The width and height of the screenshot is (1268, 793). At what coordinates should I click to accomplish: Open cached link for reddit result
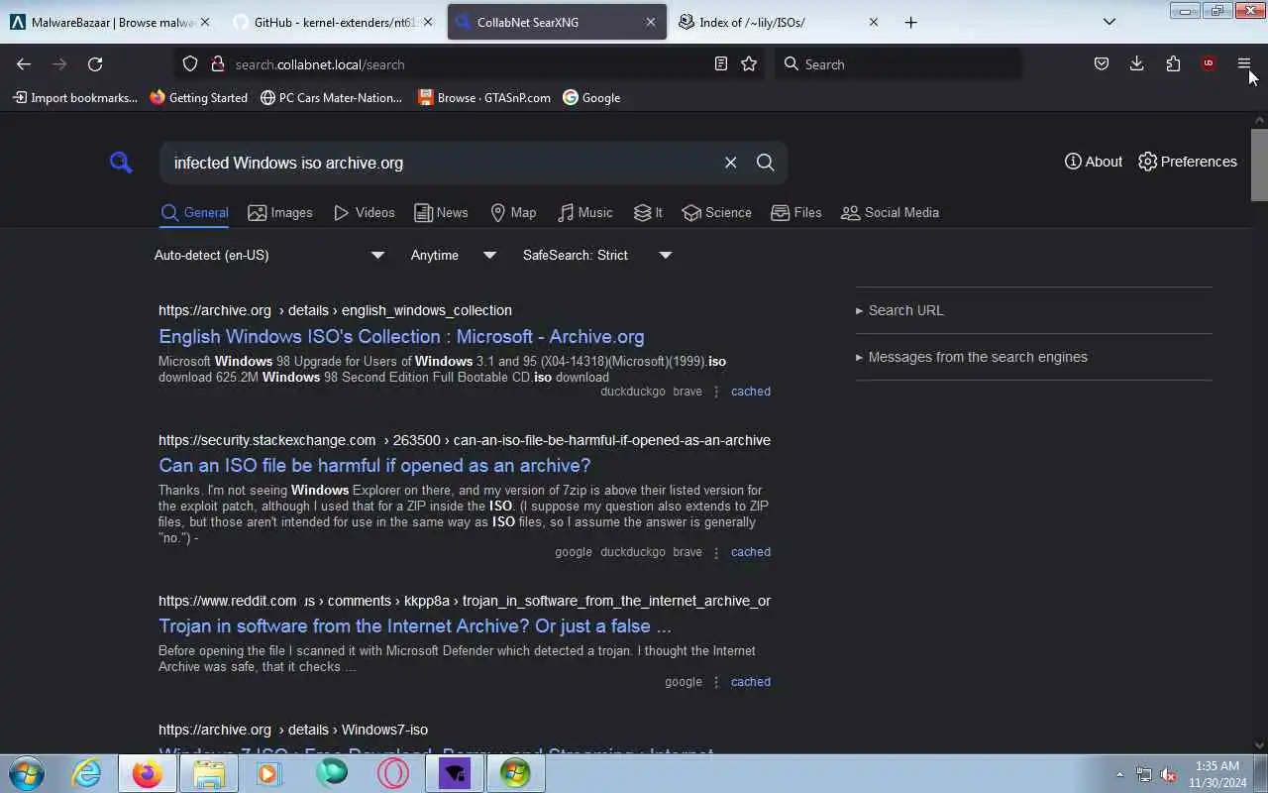pyautogui.click(x=750, y=682)
